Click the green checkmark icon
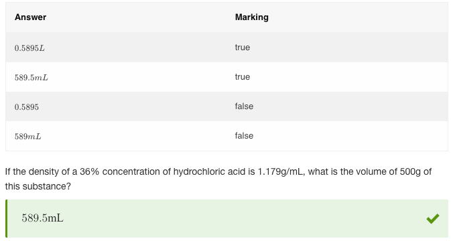Image resolution: width=451 pixels, height=241 pixels. 433,219
